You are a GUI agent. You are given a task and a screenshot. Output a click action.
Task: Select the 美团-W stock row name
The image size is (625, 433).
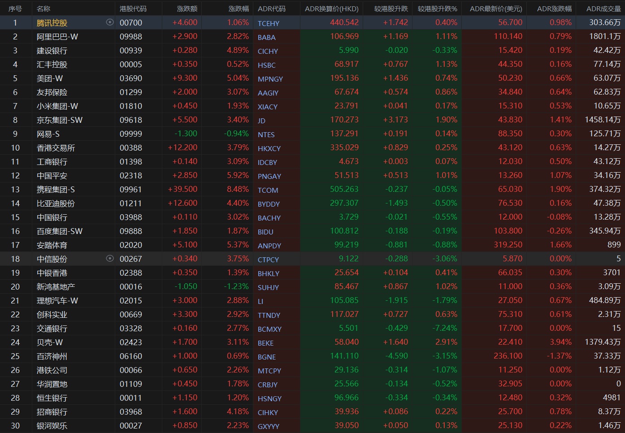pyautogui.click(x=49, y=78)
